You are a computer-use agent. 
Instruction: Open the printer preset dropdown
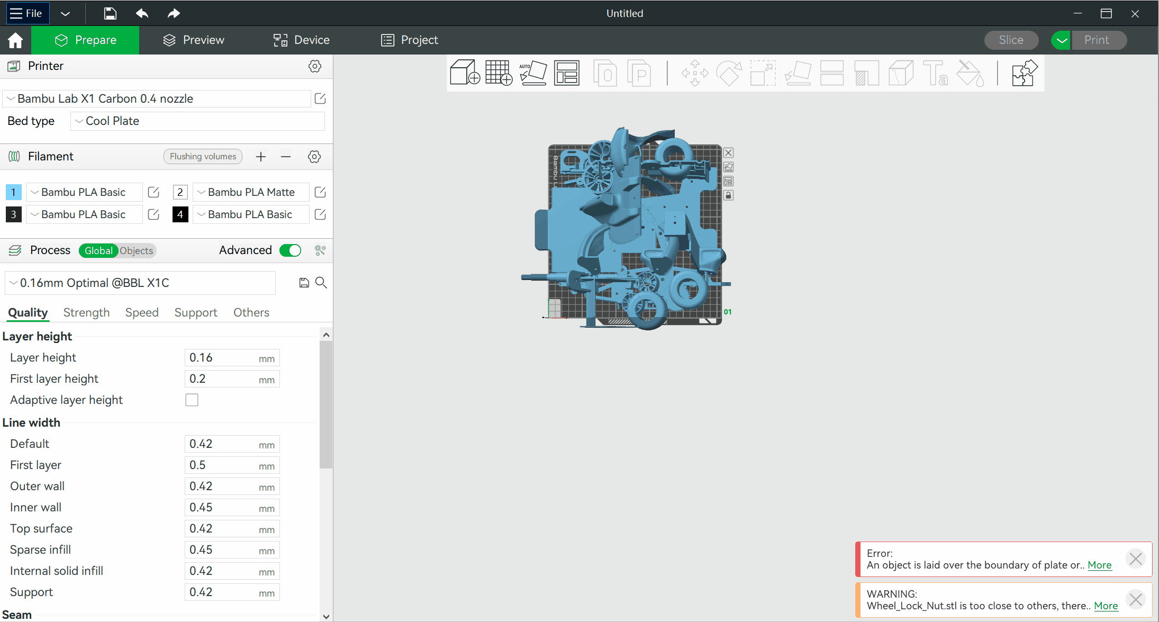click(x=157, y=98)
